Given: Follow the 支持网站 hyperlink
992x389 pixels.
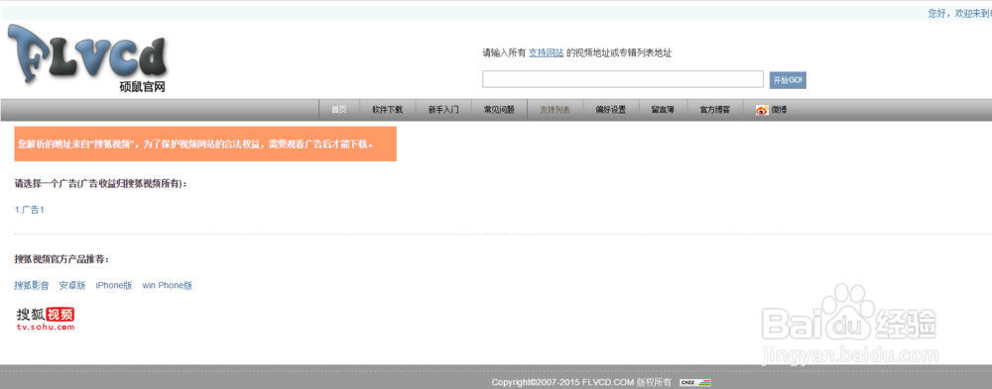Looking at the screenshot, I should pos(546,53).
